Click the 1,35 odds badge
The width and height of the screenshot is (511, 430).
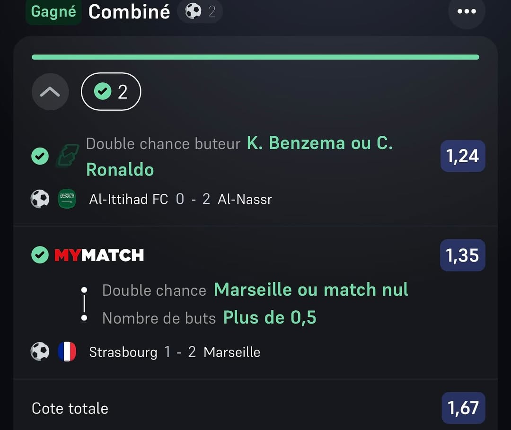pyautogui.click(x=462, y=255)
